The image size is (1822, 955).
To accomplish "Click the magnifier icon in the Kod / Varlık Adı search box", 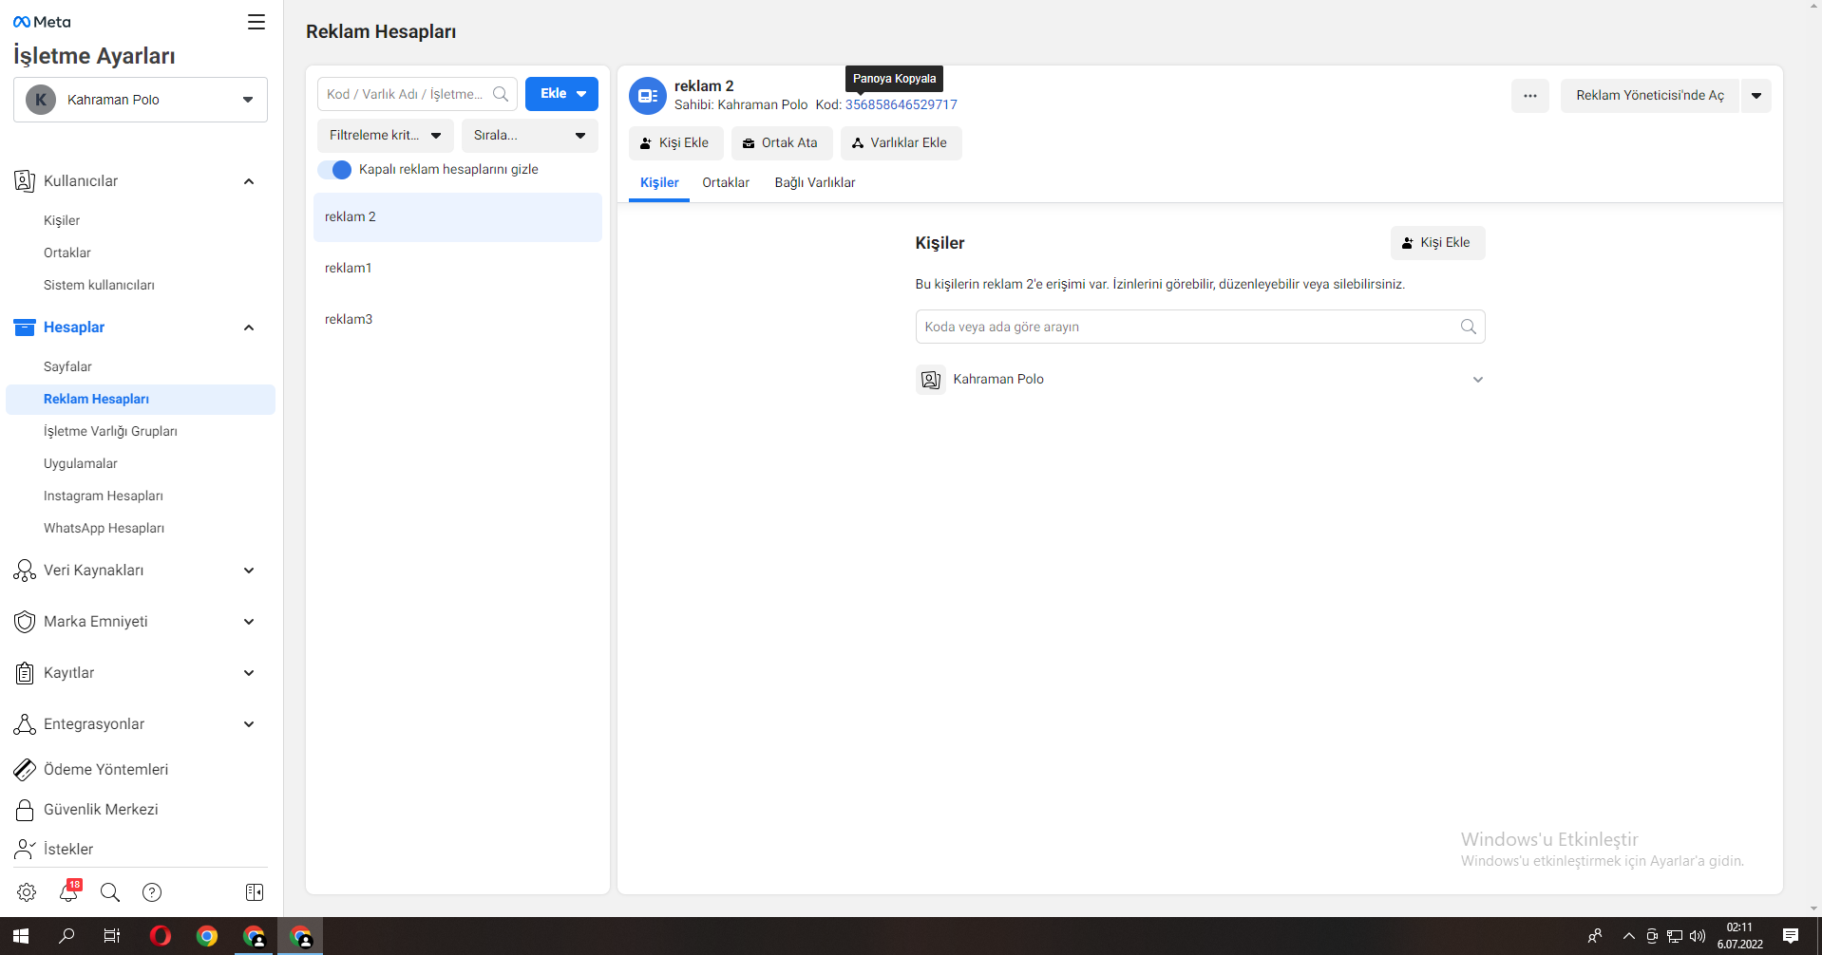I will point(501,94).
